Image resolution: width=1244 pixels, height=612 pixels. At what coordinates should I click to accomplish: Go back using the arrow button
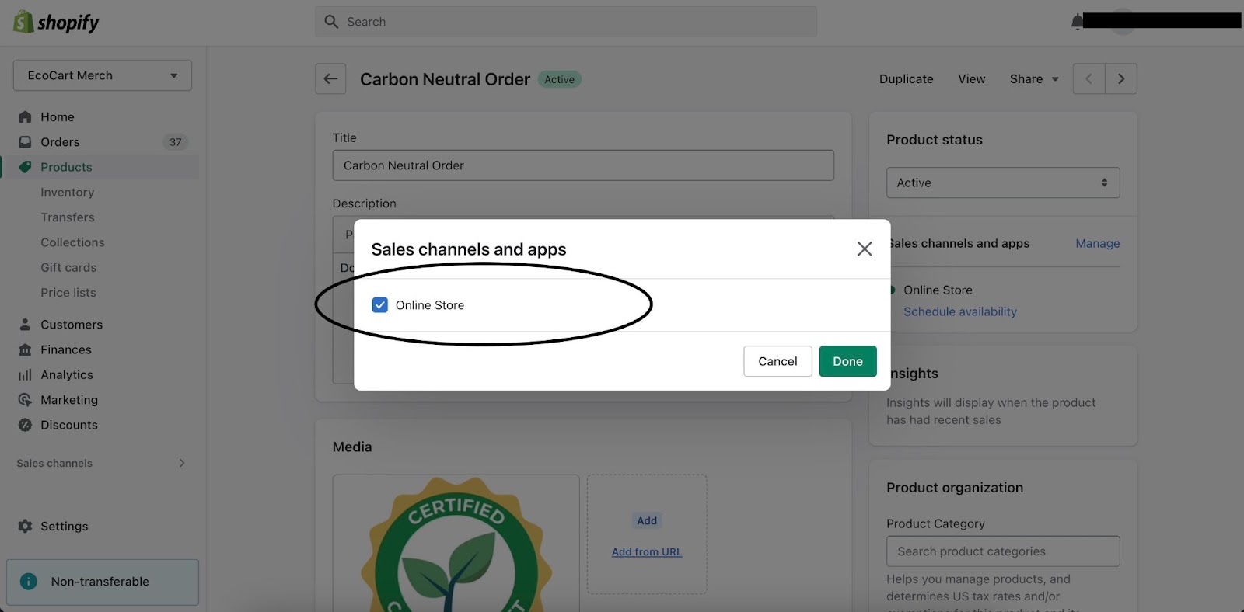330,79
